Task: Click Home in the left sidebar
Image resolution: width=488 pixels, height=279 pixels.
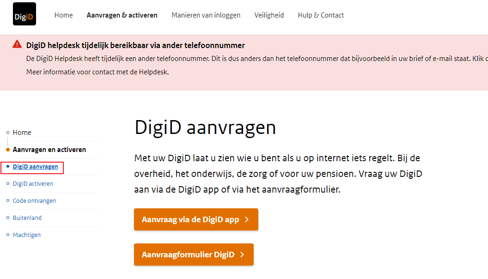Action: (x=22, y=133)
